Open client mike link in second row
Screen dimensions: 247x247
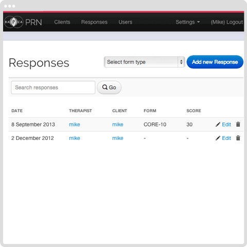click(x=118, y=138)
